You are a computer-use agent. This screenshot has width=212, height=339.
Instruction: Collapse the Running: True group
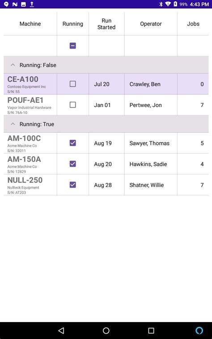point(13,124)
